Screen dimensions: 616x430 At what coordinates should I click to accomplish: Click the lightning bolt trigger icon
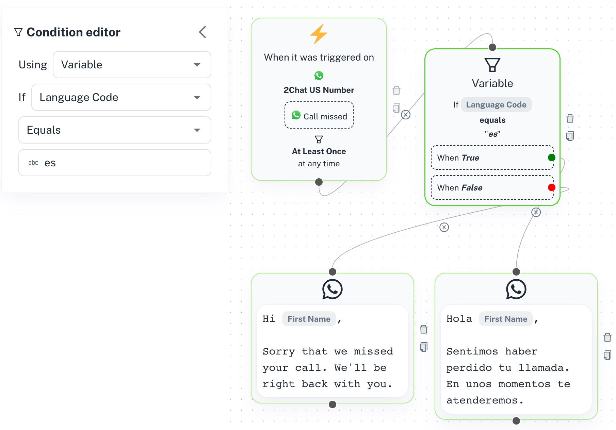319,34
